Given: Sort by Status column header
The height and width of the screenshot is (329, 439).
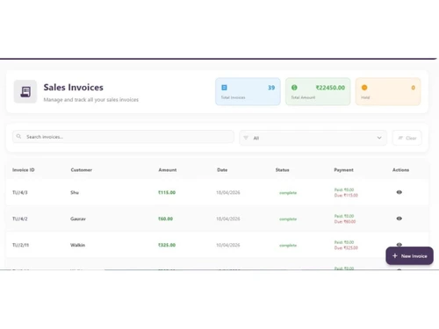Looking at the screenshot, I should pyautogui.click(x=282, y=170).
